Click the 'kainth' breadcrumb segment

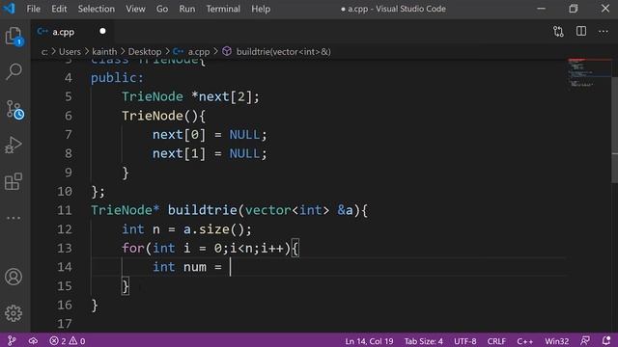coord(104,51)
